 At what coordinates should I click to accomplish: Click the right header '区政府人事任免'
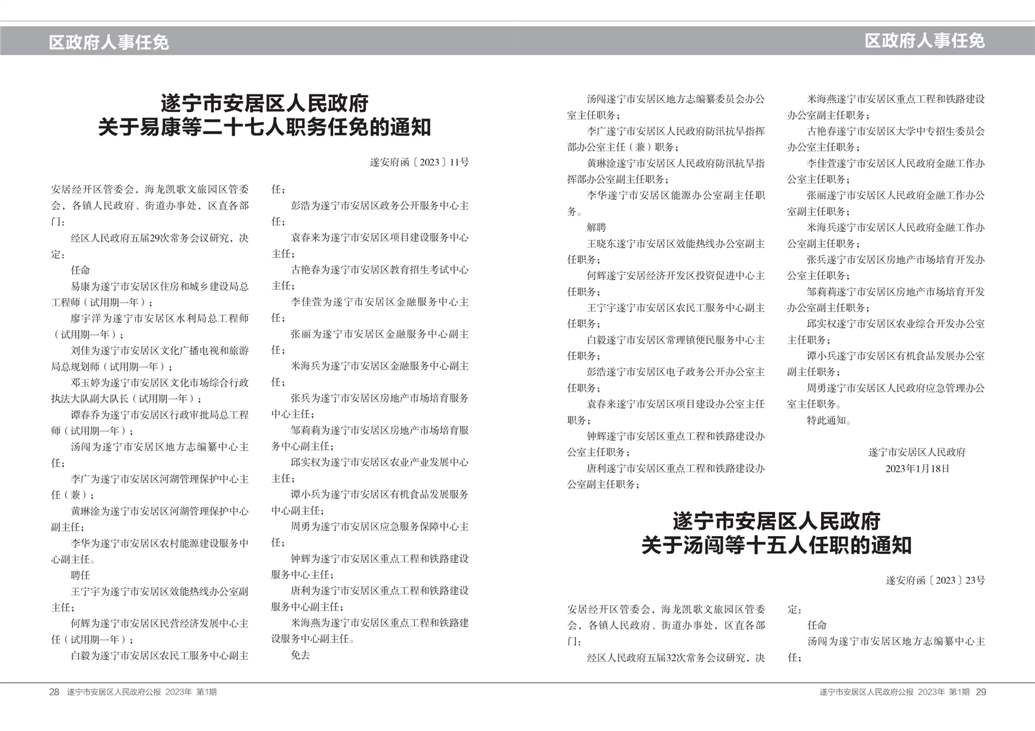(924, 41)
